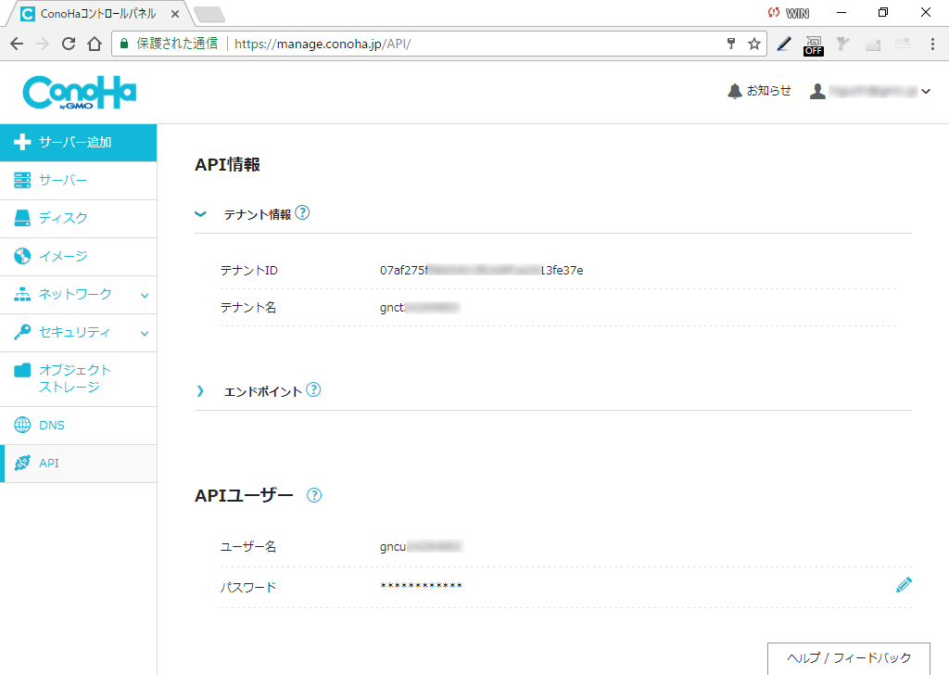Click the server rack icon in sidebar

(22, 181)
